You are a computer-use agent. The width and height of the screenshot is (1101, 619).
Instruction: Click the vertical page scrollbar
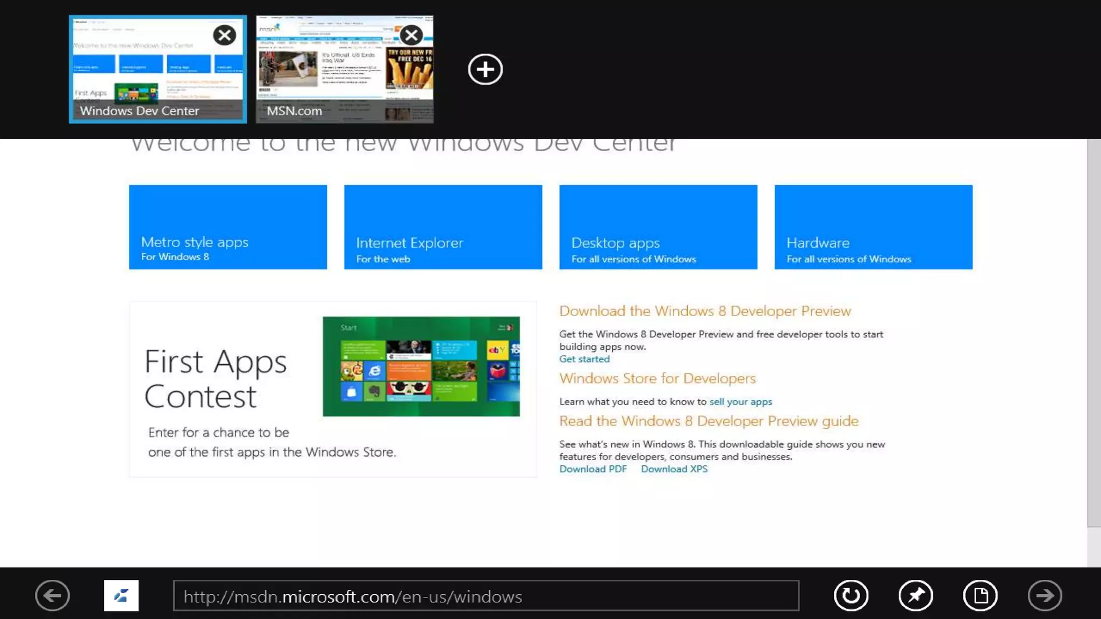click(x=1093, y=333)
